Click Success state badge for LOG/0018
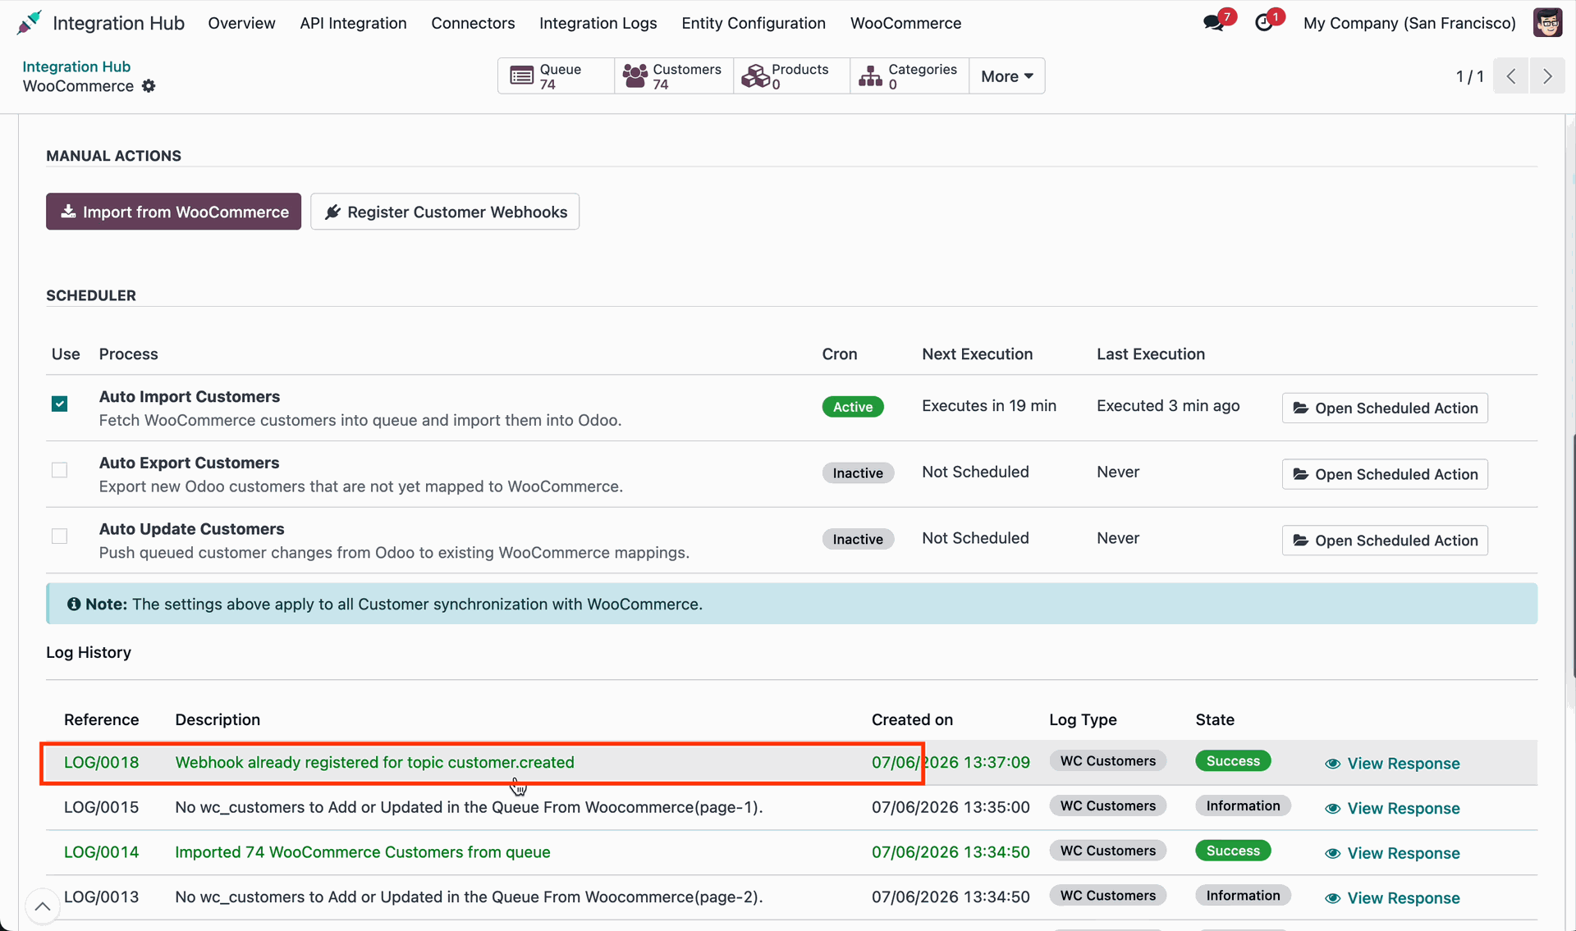 [x=1233, y=761]
